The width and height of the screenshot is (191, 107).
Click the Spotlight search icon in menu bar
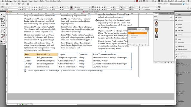(188, 1)
